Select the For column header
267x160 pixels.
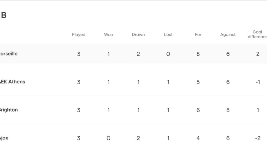click(x=198, y=35)
